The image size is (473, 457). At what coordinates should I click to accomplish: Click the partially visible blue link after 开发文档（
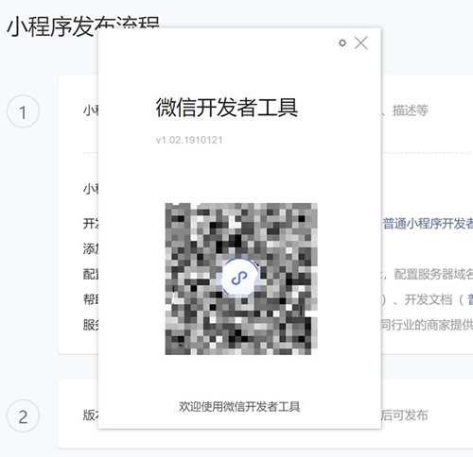[x=470, y=299]
